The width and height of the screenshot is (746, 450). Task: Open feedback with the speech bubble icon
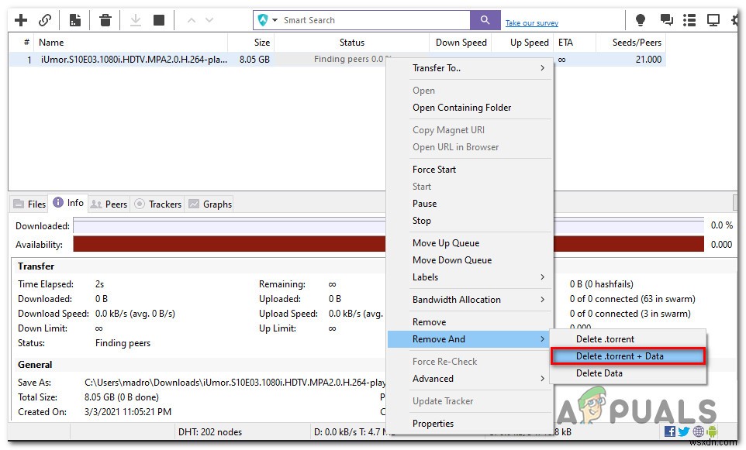click(665, 19)
